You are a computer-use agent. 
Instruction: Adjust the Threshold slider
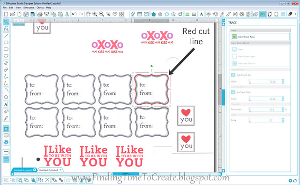[x=259, y=109]
